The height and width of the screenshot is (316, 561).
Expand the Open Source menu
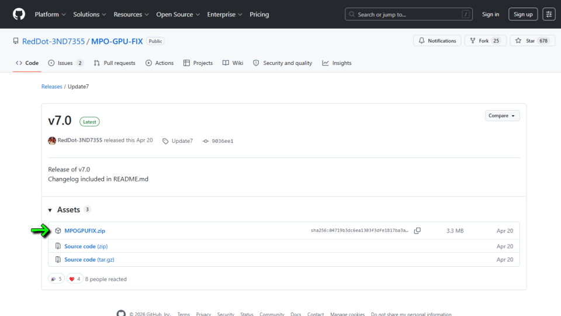tap(178, 14)
